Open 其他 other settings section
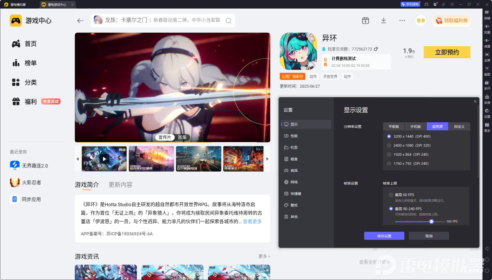This screenshot has width=492, height=280. (306, 217)
